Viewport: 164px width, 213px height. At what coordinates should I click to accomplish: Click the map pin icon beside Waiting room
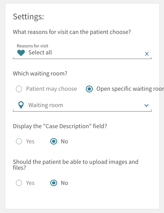coord(21,105)
